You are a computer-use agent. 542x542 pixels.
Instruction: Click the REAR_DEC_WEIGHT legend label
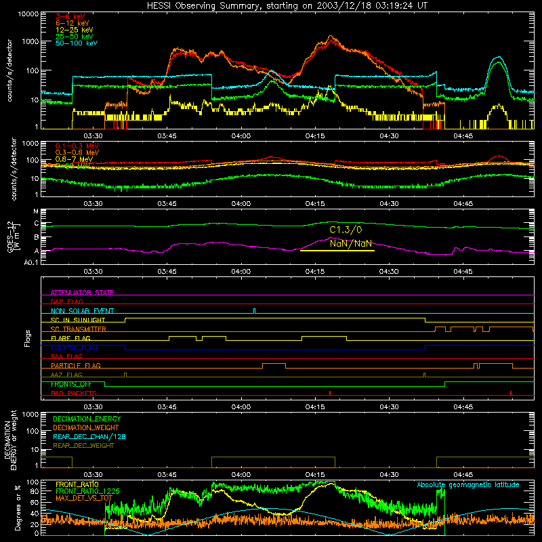coord(83,446)
